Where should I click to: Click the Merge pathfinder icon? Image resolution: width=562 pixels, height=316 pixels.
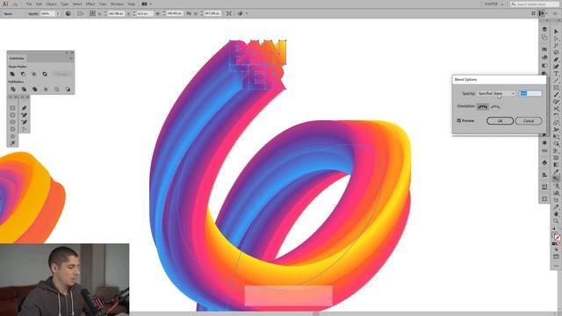coord(35,90)
